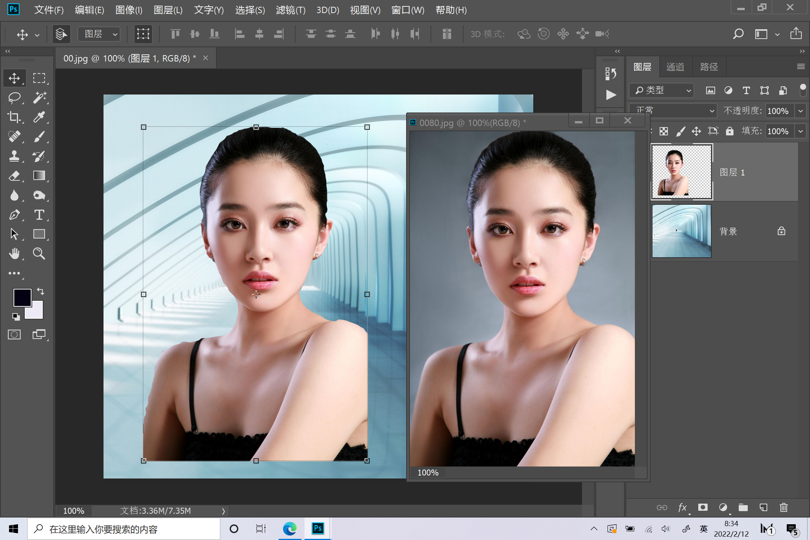810x540 pixels.
Task: Select the Magic Wand tool
Action: click(x=39, y=97)
